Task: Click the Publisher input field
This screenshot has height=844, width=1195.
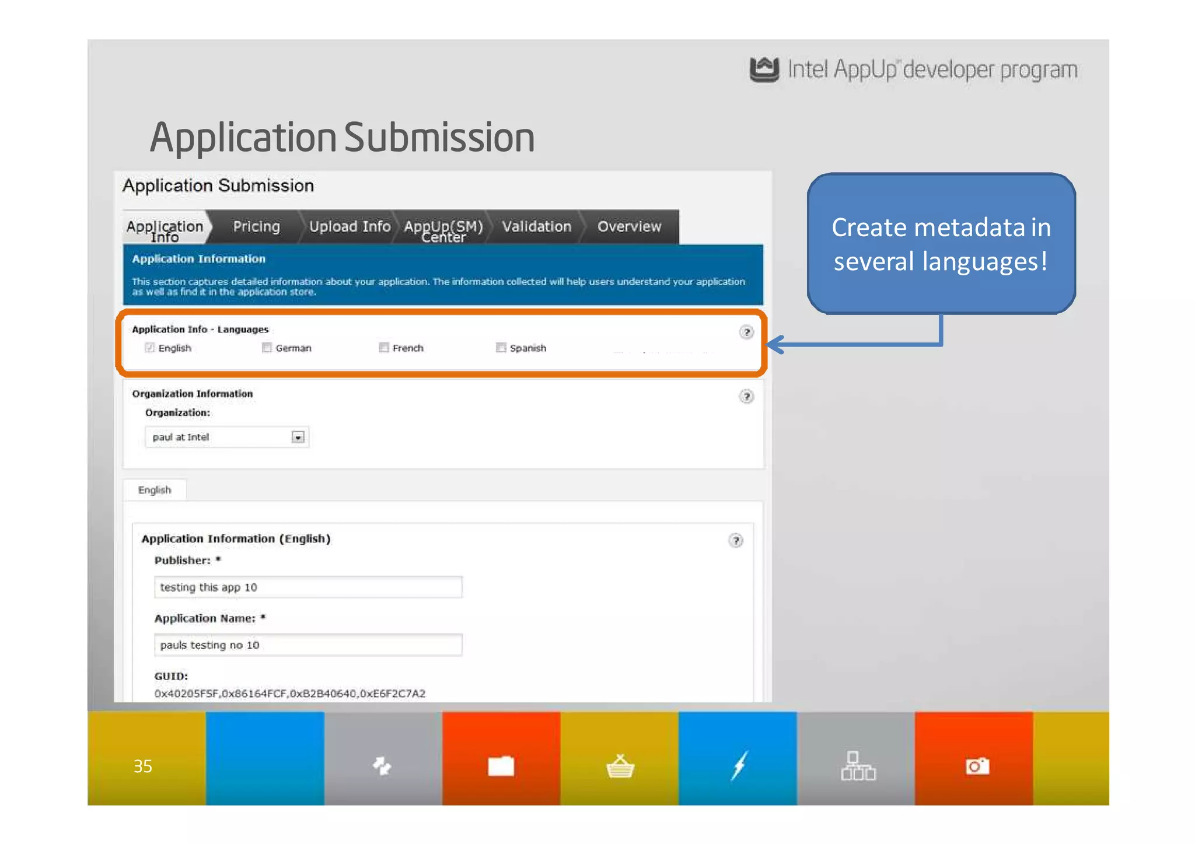Action: click(x=308, y=587)
